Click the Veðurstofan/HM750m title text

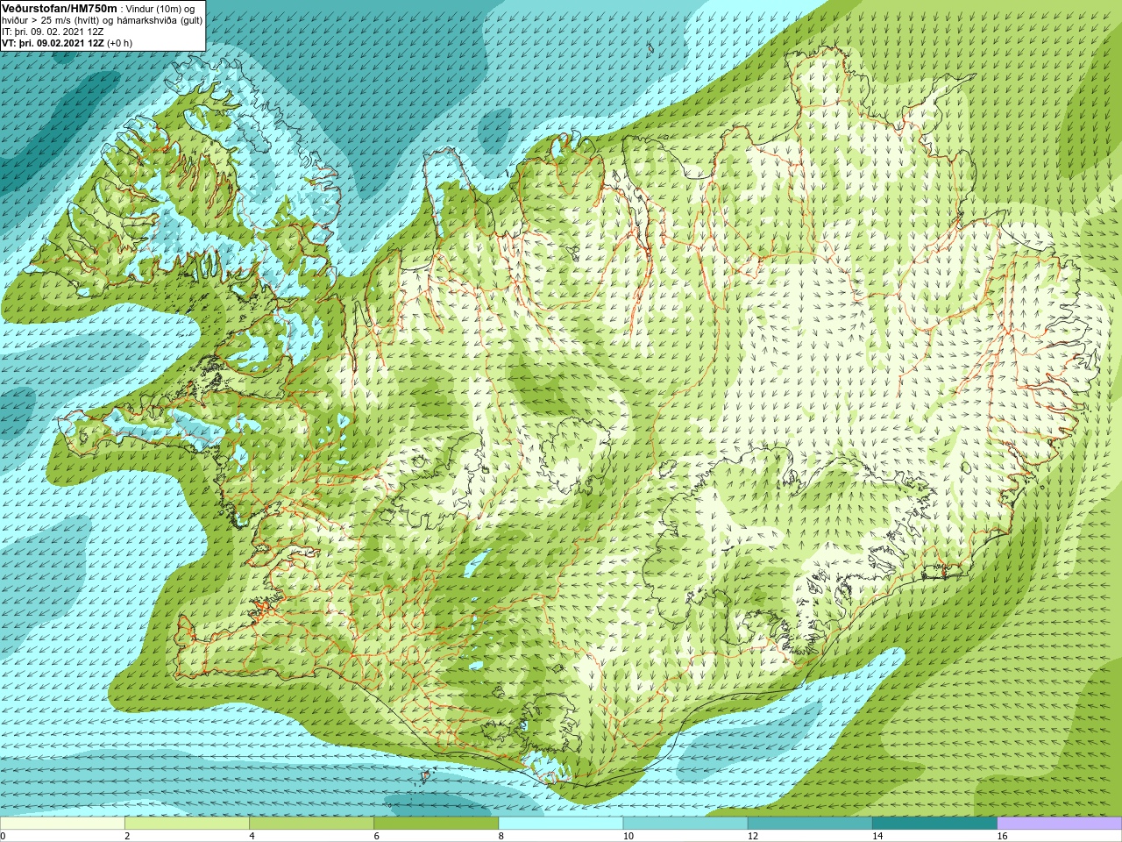point(60,8)
